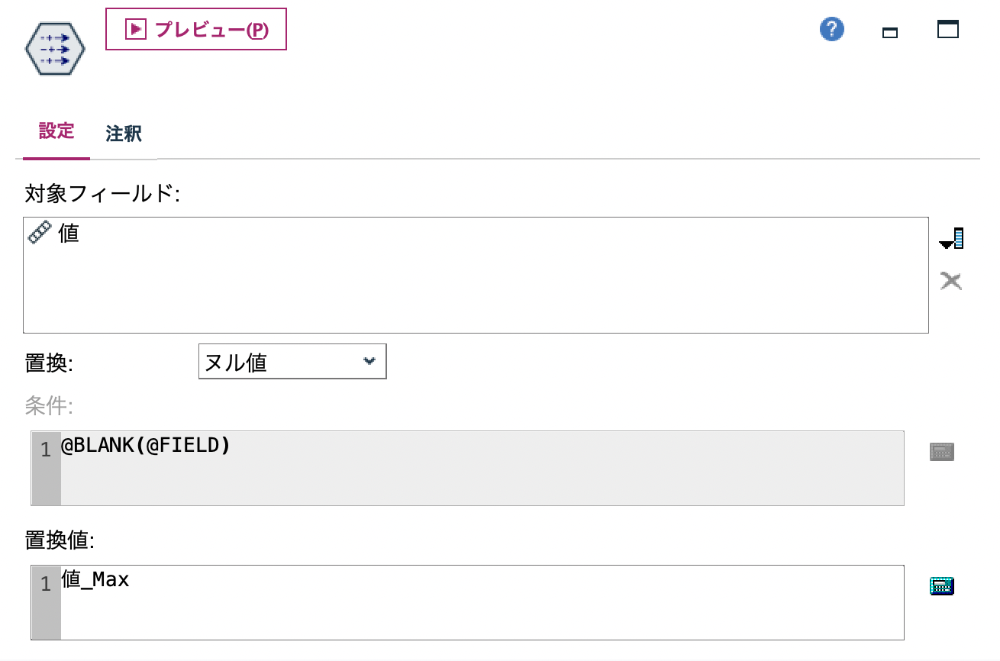Click the calculator icon beside 条件
Screen dimensions: 1000x661
(943, 451)
